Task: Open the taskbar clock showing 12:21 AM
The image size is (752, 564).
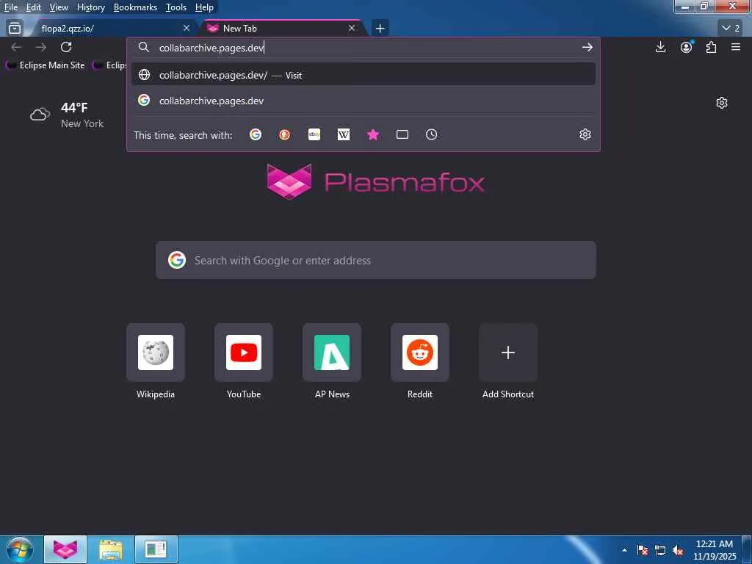Action: (714, 550)
